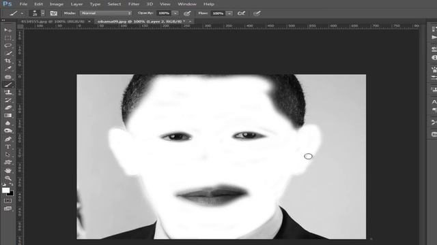Open the Help menu

pos(209,4)
